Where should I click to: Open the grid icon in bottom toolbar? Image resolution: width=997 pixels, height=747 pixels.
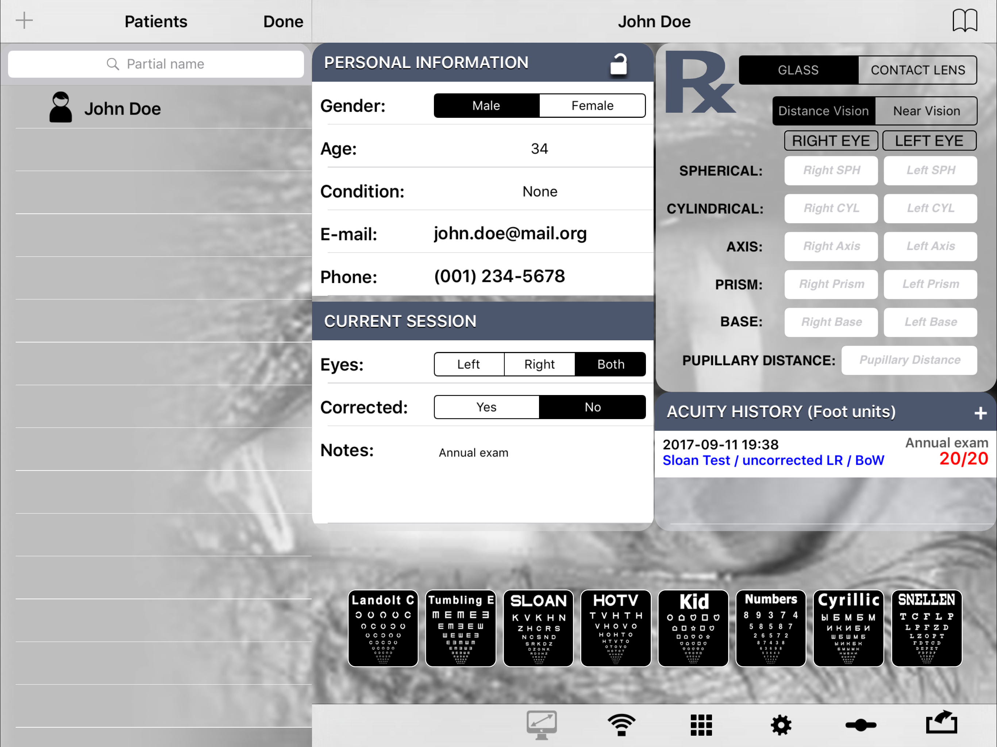[701, 724]
